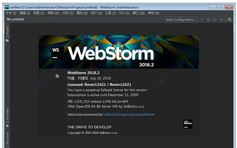Viewport: 237px width, 148px height.
Task: Click the JetBrains logo in About box
Action: 188,124
